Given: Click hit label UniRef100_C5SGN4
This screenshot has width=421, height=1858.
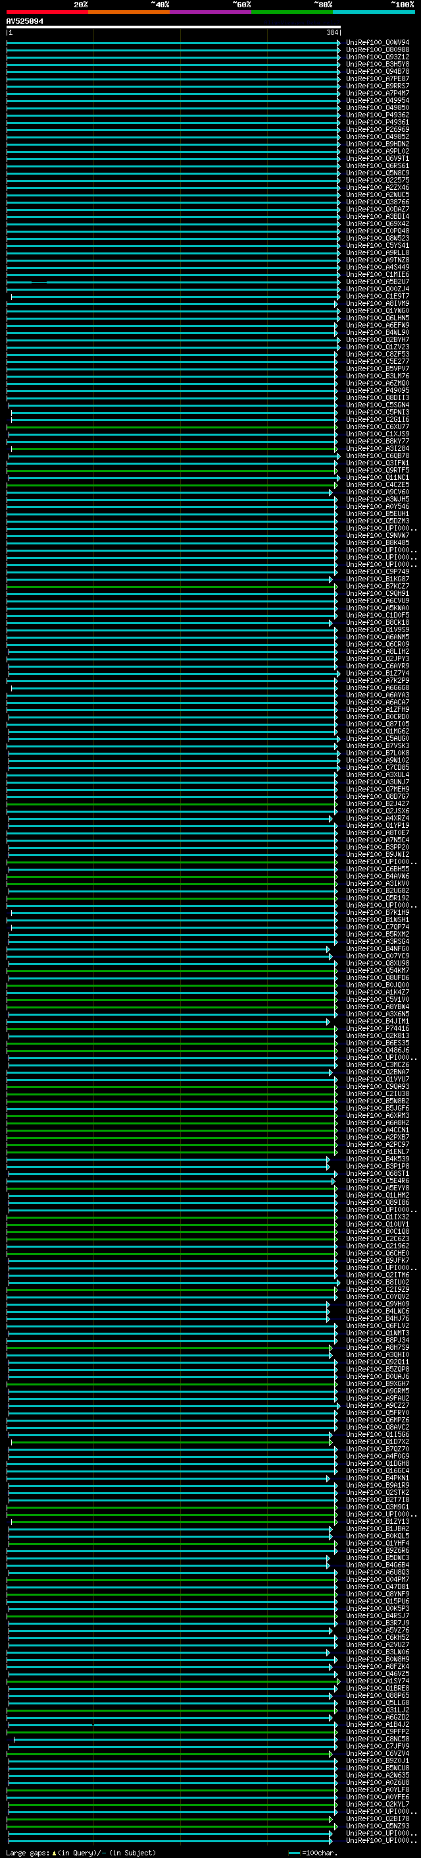Looking at the screenshot, I should coord(378,405).
